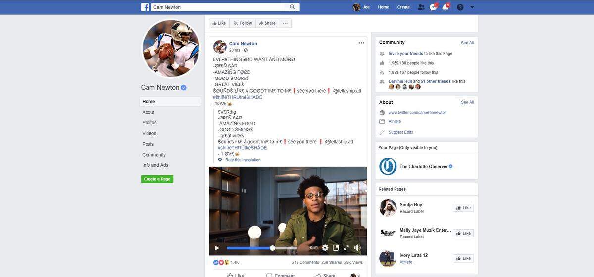Open the Messenger messages icon

click(x=433, y=7)
